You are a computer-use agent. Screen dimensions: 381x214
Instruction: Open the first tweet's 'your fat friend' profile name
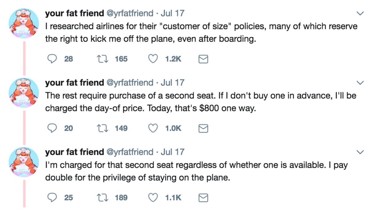tap(74, 13)
